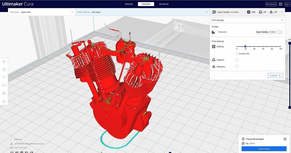The height and width of the screenshot is (153, 291).
Task: Open the Color scheme dropdown
Action: 142,12
